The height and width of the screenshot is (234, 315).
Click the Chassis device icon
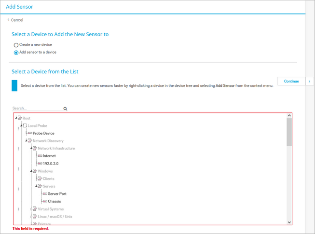(x=44, y=201)
